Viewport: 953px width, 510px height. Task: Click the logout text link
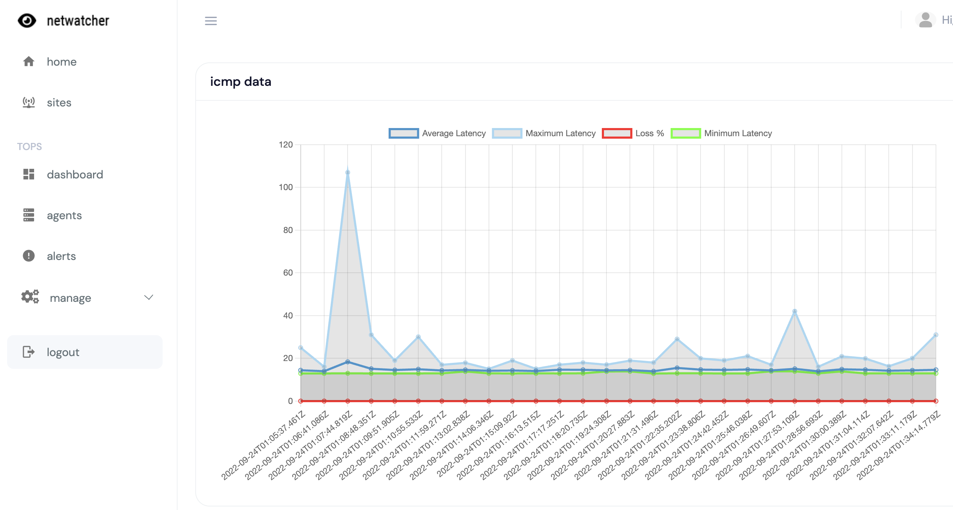coord(63,352)
